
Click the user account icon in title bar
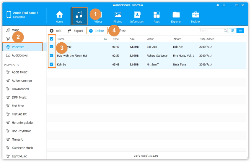(x=218, y=5)
